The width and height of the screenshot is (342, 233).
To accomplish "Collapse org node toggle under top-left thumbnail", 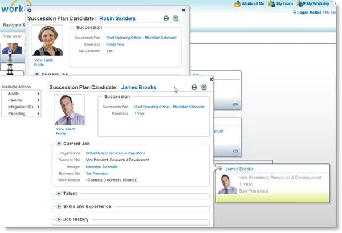I will click(x=10, y=52).
